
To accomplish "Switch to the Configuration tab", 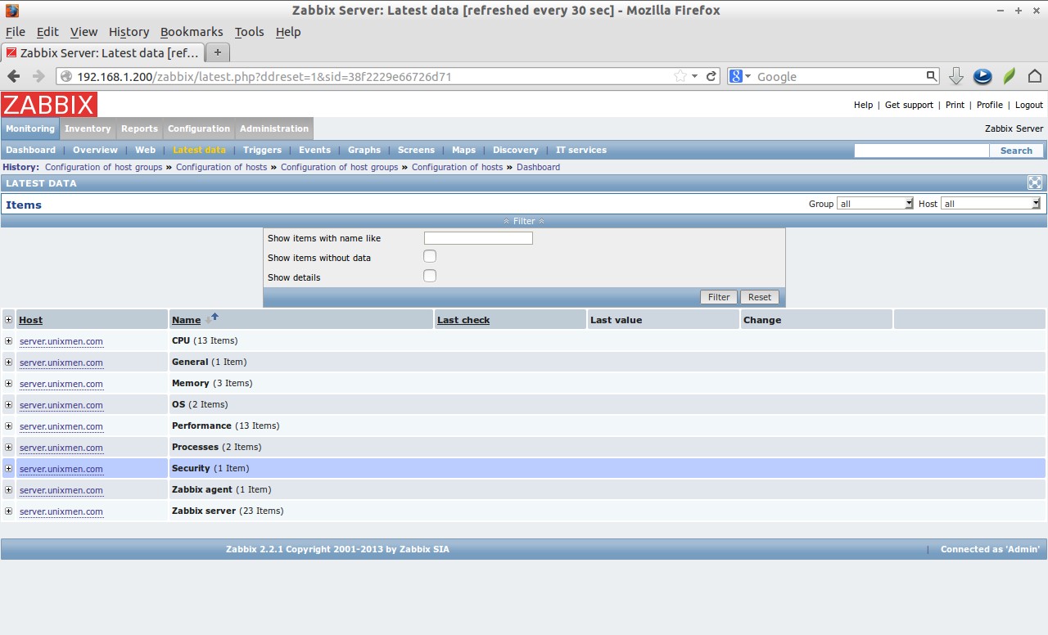I will (199, 128).
